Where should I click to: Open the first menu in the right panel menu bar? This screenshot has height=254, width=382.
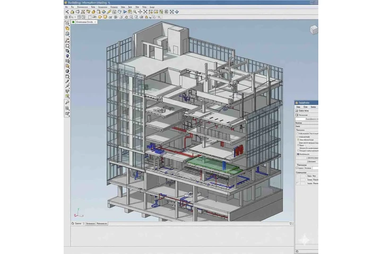click(x=298, y=107)
